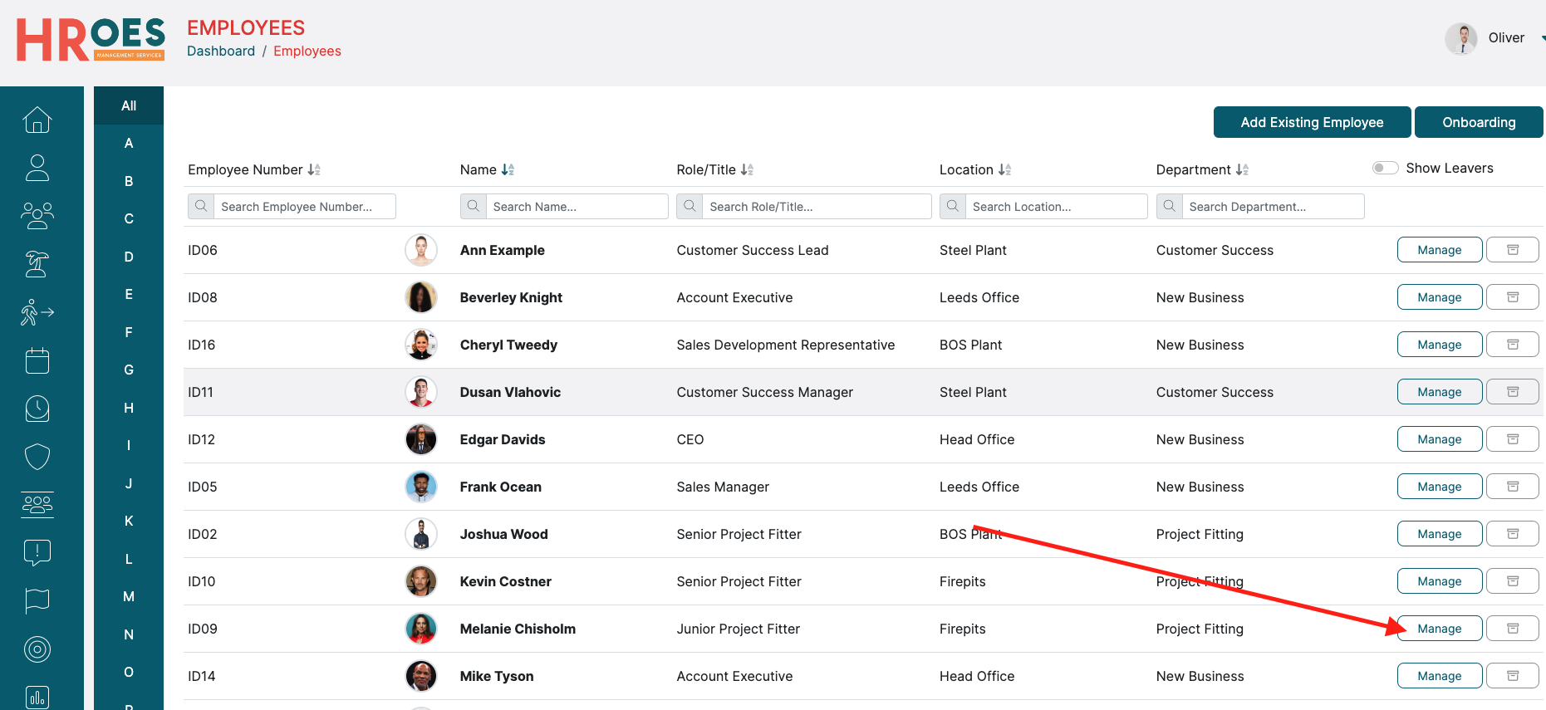Viewport: 1546px width, 710px height.
Task: Click the Search Location input field
Action: point(1055,207)
